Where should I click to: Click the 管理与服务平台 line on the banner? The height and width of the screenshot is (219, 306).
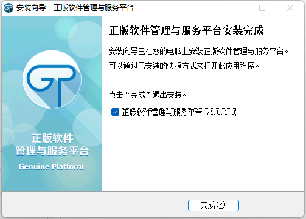coord(52,151)
